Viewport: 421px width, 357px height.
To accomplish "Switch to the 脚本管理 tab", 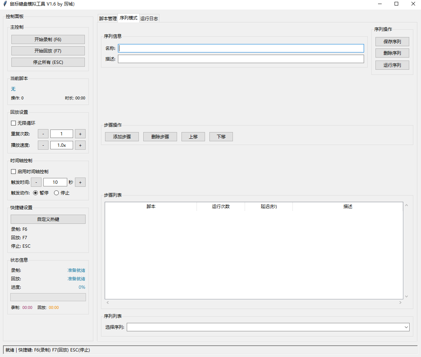I will (108, 18).
